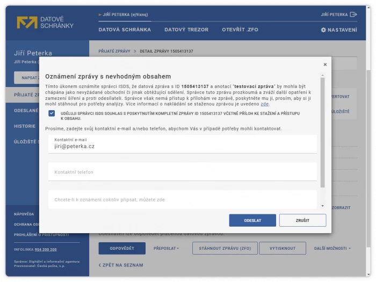Click the Datové schránky logo

[x=45, y=23]
